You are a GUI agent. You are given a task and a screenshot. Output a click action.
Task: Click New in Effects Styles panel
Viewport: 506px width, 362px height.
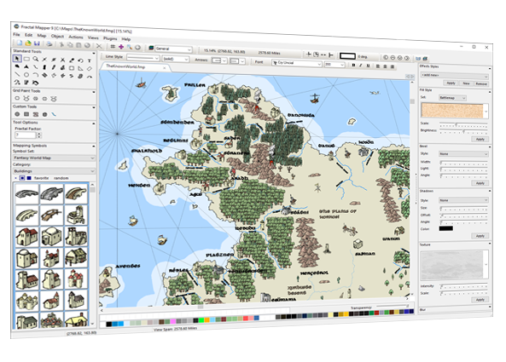point(466,83)
